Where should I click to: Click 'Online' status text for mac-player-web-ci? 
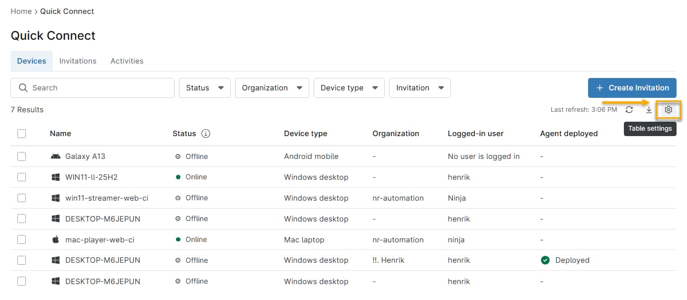tap(196, 239)
